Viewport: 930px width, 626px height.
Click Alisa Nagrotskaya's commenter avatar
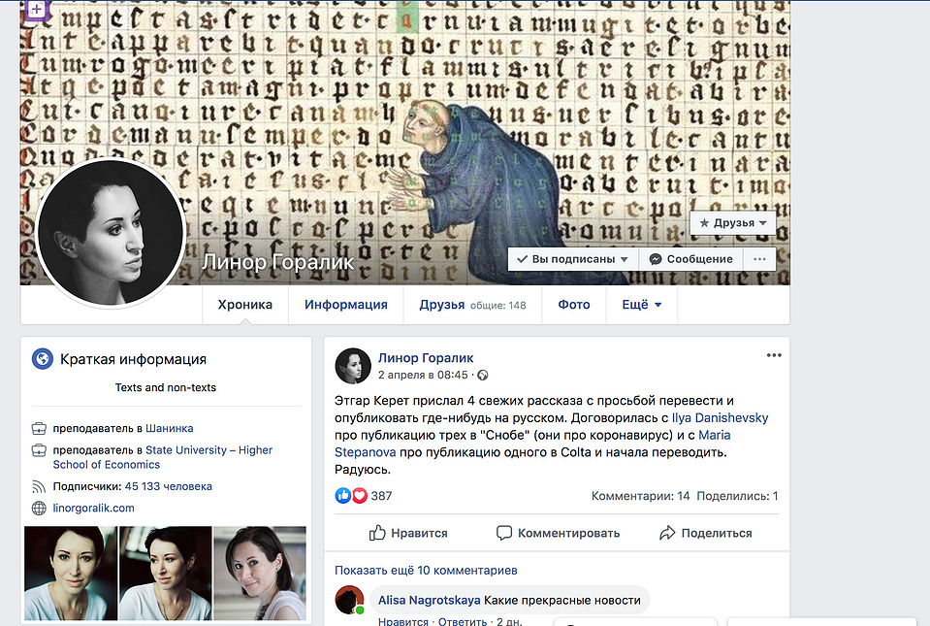pyautogui.click(x=349, y=600)
